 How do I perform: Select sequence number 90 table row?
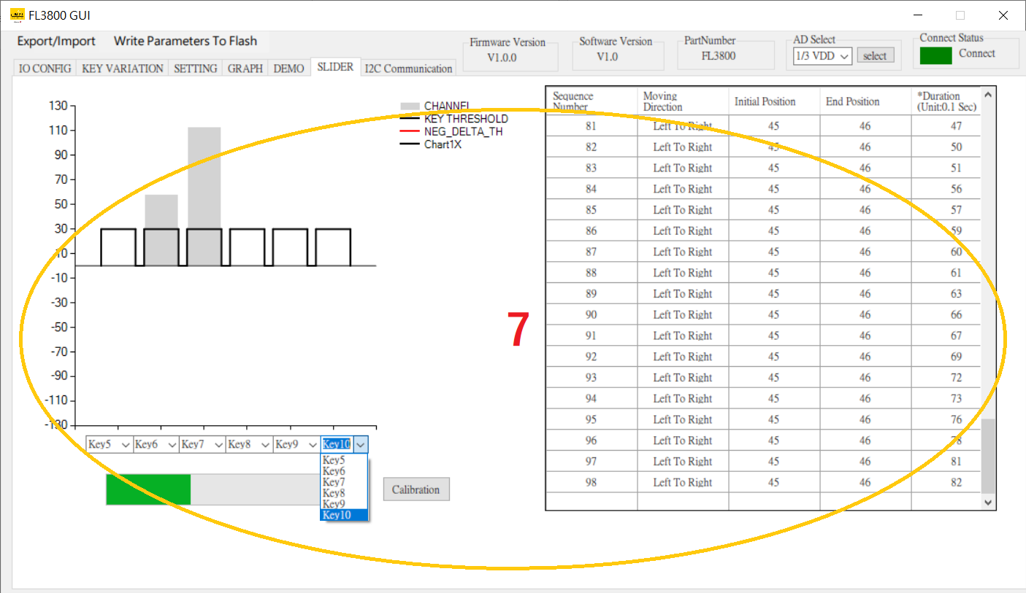point(591,314)
